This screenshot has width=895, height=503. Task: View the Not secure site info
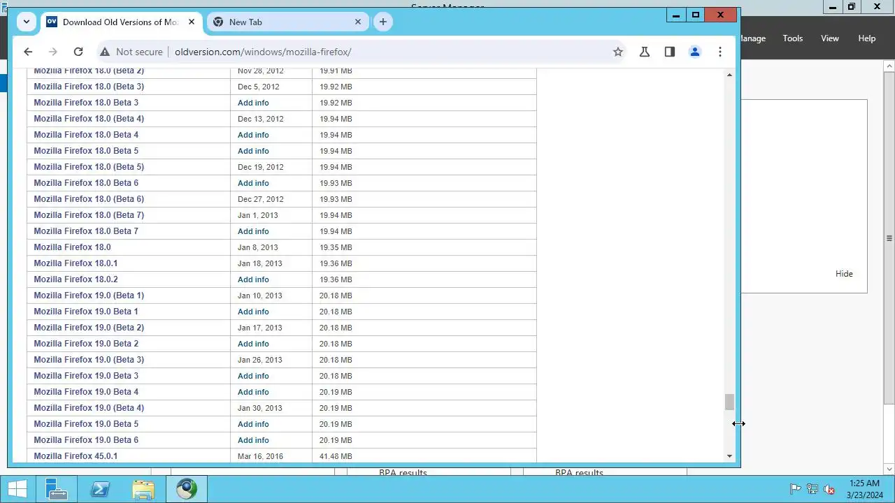click(131, 52)
